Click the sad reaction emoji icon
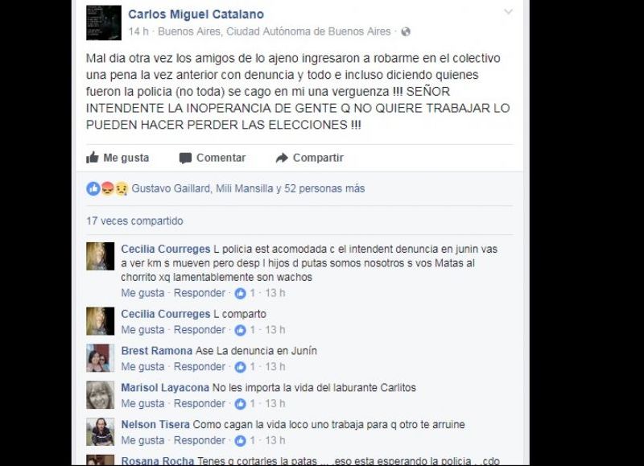This screenshot has height=466, width=644. (x=122, y=189)
